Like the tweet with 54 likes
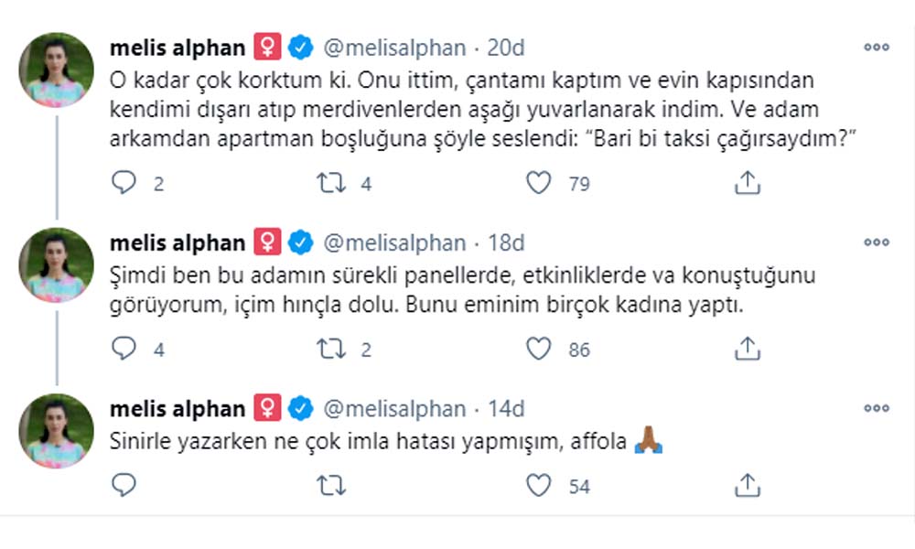 (x=540, y=486)
